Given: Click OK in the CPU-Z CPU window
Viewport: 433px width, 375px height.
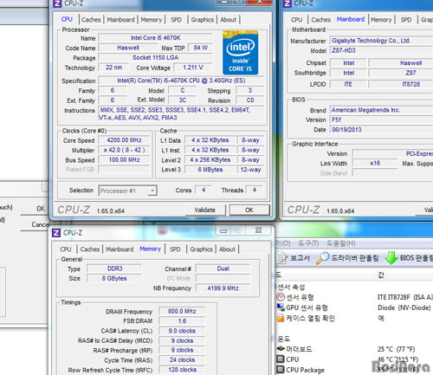Looking at the screenshot, I should pos(249,210).
